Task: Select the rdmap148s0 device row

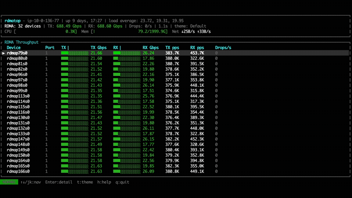Action: coord(175,144)
